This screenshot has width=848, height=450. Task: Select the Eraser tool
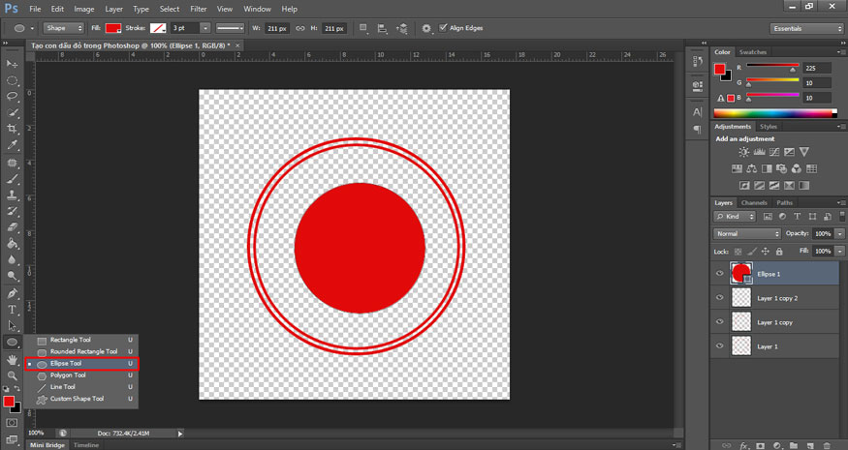tap(12, 227)
